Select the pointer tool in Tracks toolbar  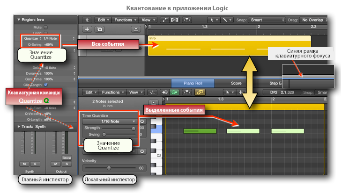coord(213,20)
